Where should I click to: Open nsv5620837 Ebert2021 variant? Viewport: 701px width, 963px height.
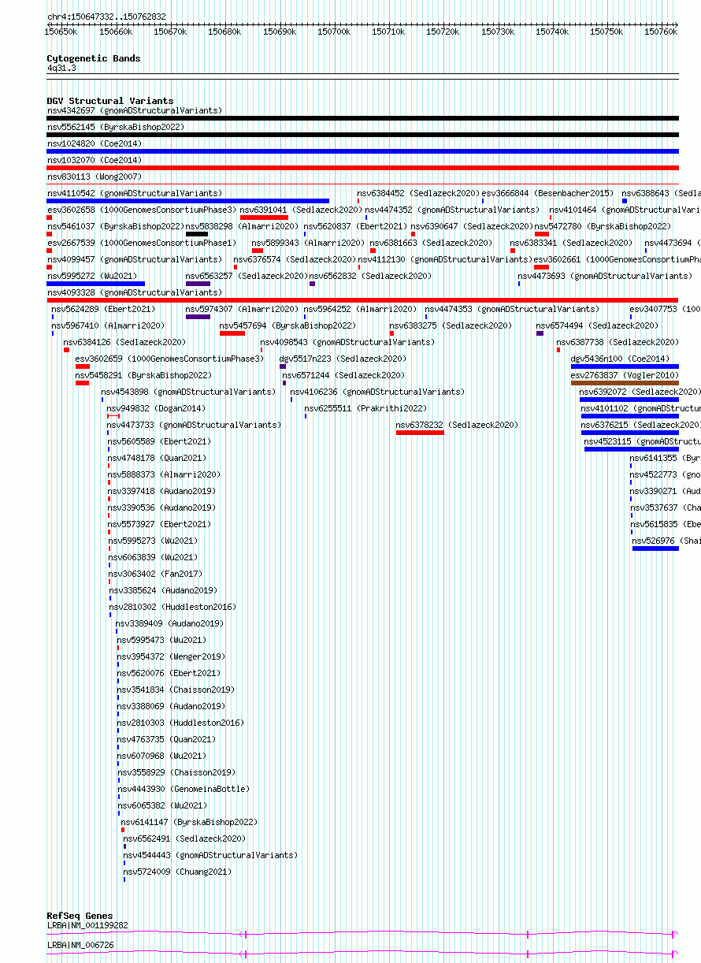point(355,226)
